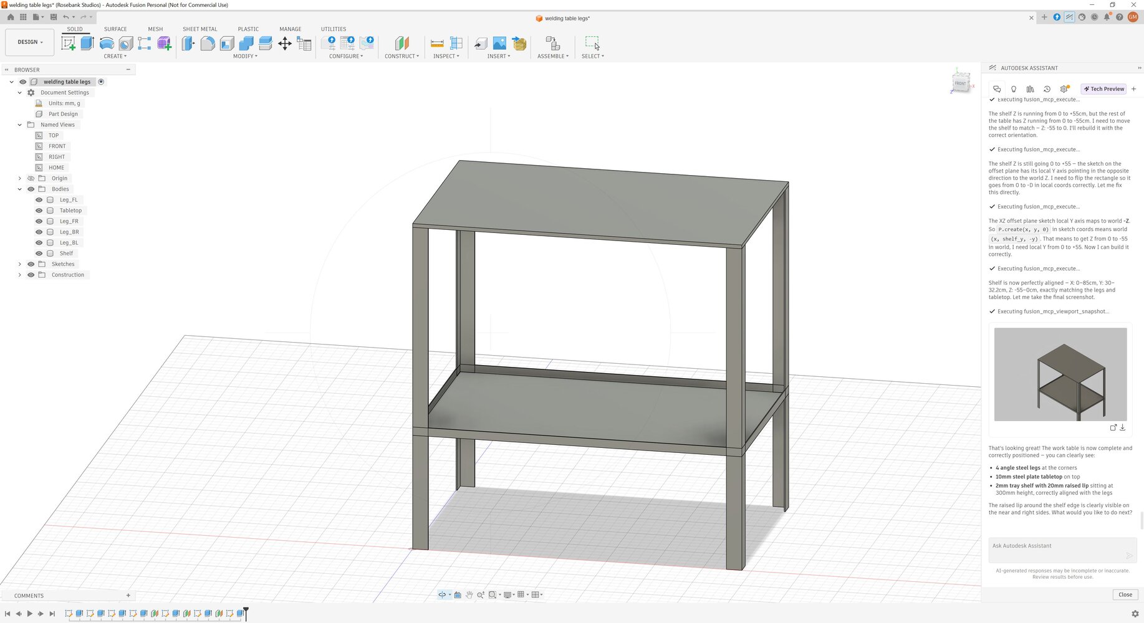This screenshot has height=623, width=1144.
Task: Click the Pan tool in the navigation bar
Action: (469, 594)
